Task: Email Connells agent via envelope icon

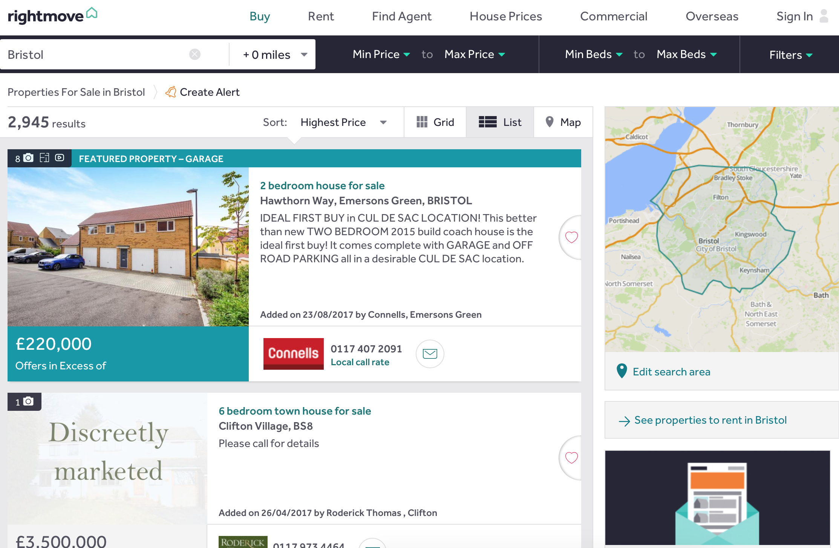Action: pyautogui.click(x=430, y=354)
